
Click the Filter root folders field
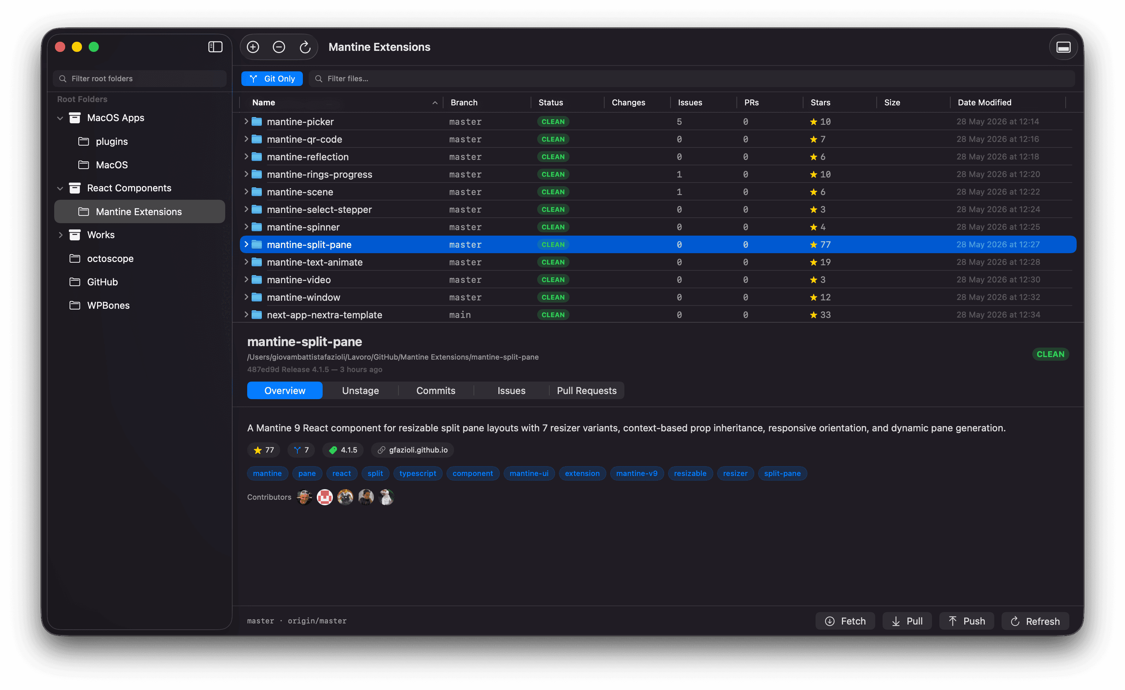pyautogui.click(x=139, y=79)
